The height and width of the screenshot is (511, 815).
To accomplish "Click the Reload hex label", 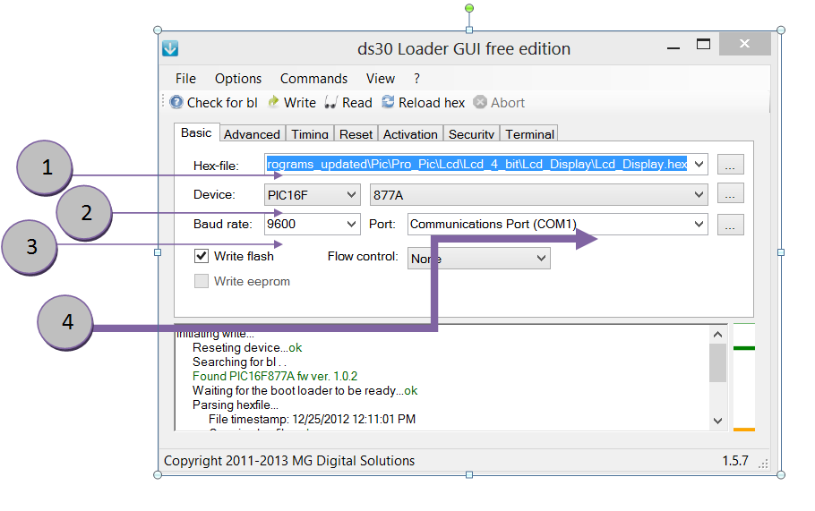I will (432, 103).
